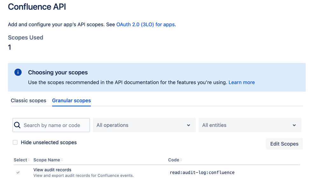The height and width of the screenshot is (184, 318).
Task: Click the View and export audit records description
Action: point(83,175)
